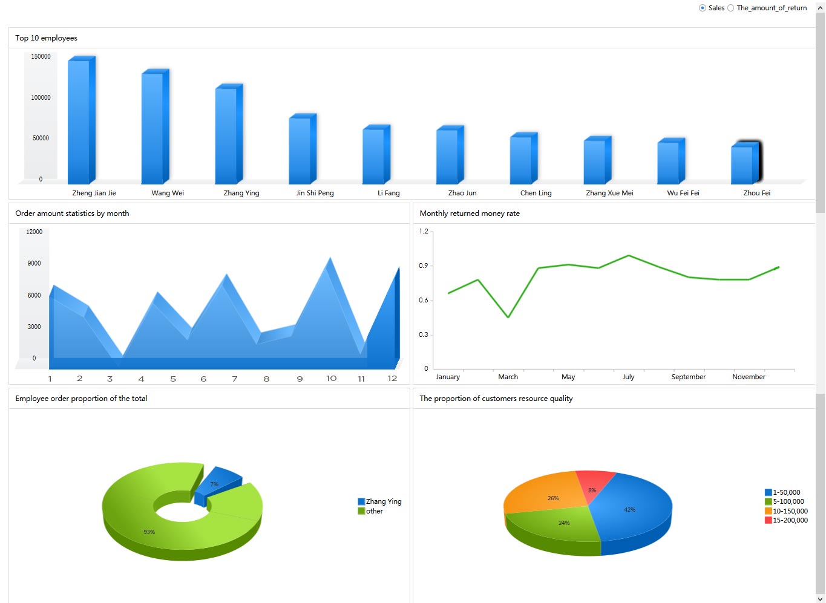Click the blue 1-50,000 legend swatch
The height and width of the screenshot is (603, 826).
pyautogui.click(x=769, y=492)
